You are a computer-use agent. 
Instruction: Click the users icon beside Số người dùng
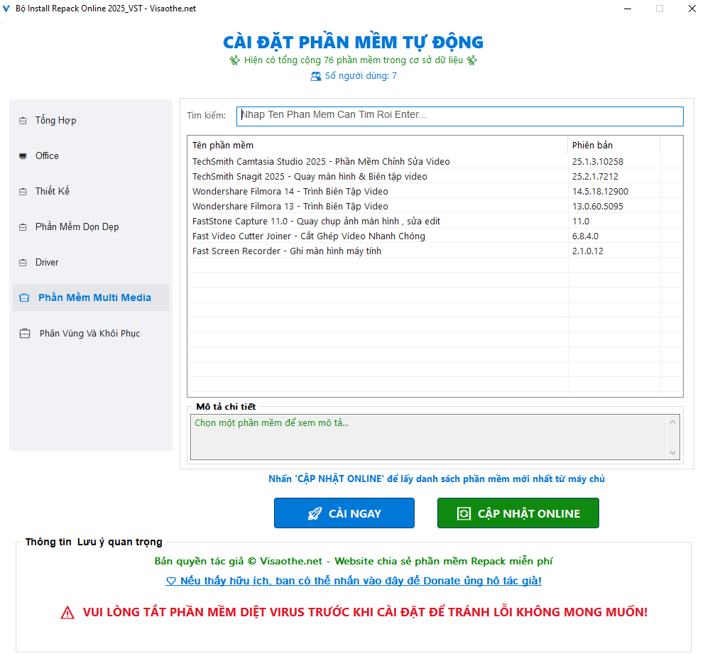316,76
